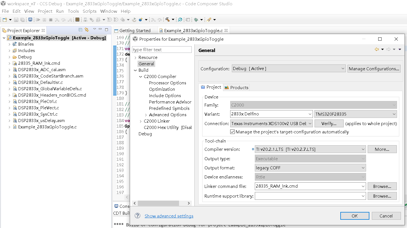
Task: Click the pencil-style toolbar icon
Action: (x=209, y=20)
